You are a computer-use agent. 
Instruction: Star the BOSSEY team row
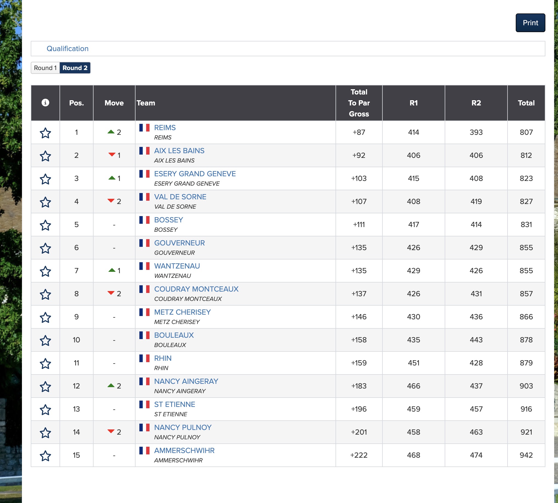coord(45,225)
